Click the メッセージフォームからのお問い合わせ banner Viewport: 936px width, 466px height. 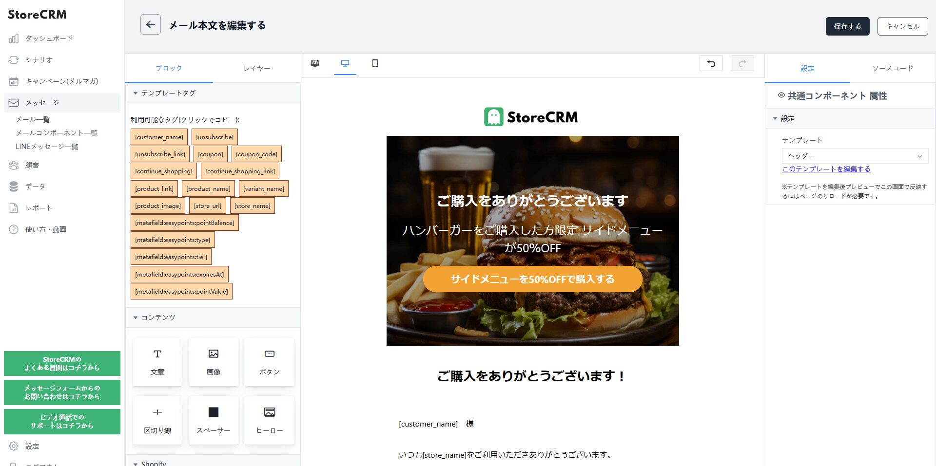62,392
